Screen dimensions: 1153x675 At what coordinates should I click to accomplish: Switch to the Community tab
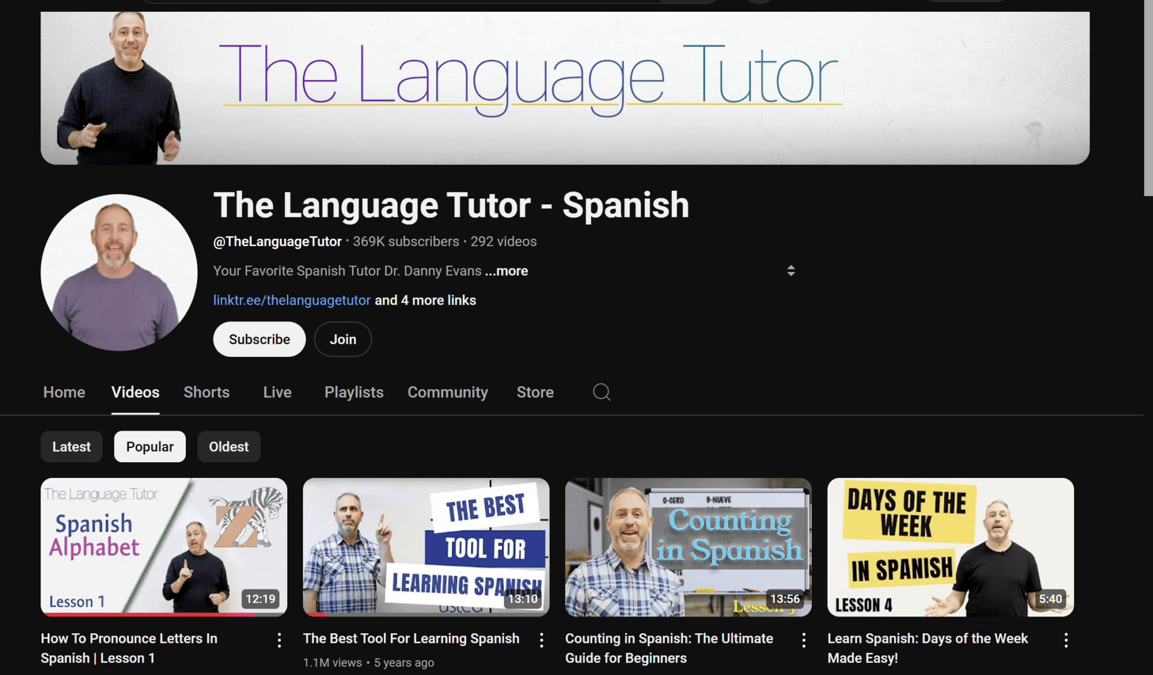coord(447,392)
